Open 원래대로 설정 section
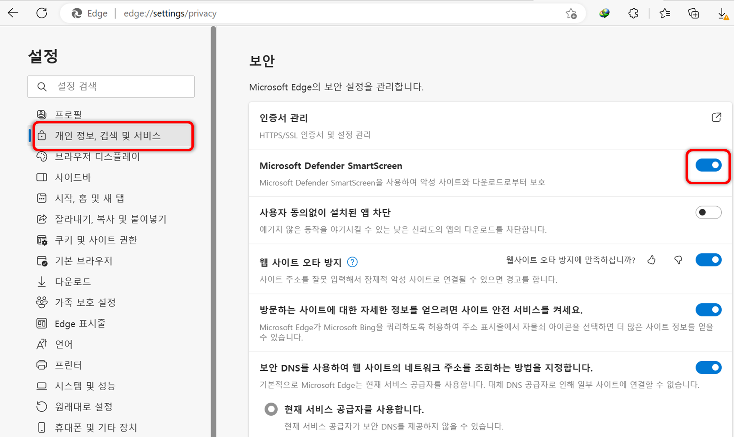 point(111,407)
